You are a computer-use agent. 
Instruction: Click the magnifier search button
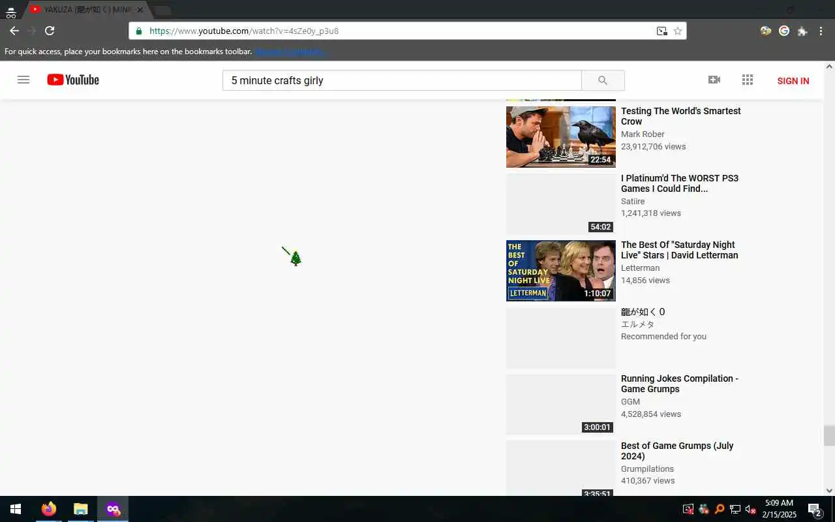click(x=603, y=80)
